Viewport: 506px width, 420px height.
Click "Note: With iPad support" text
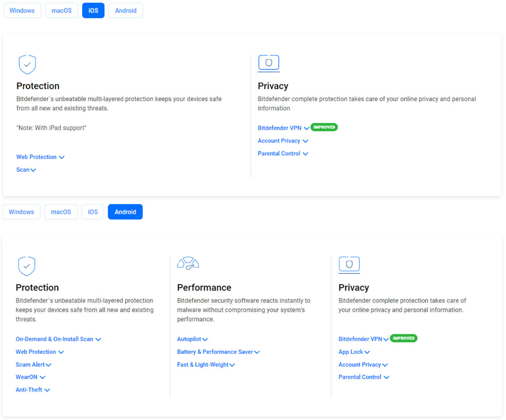pyautogui.click(x=51, y=128)
